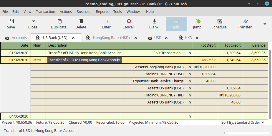Click the register's vertical scrollbar

click(x=270, y=79)
